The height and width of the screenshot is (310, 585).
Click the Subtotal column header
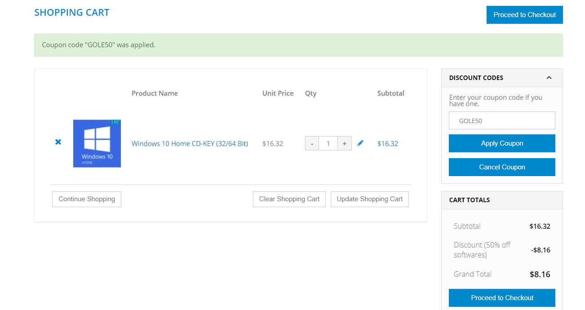pos(391,93)
